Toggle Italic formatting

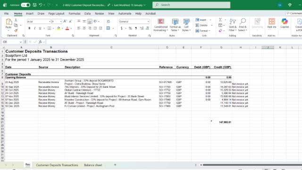(x=34, y=28)
